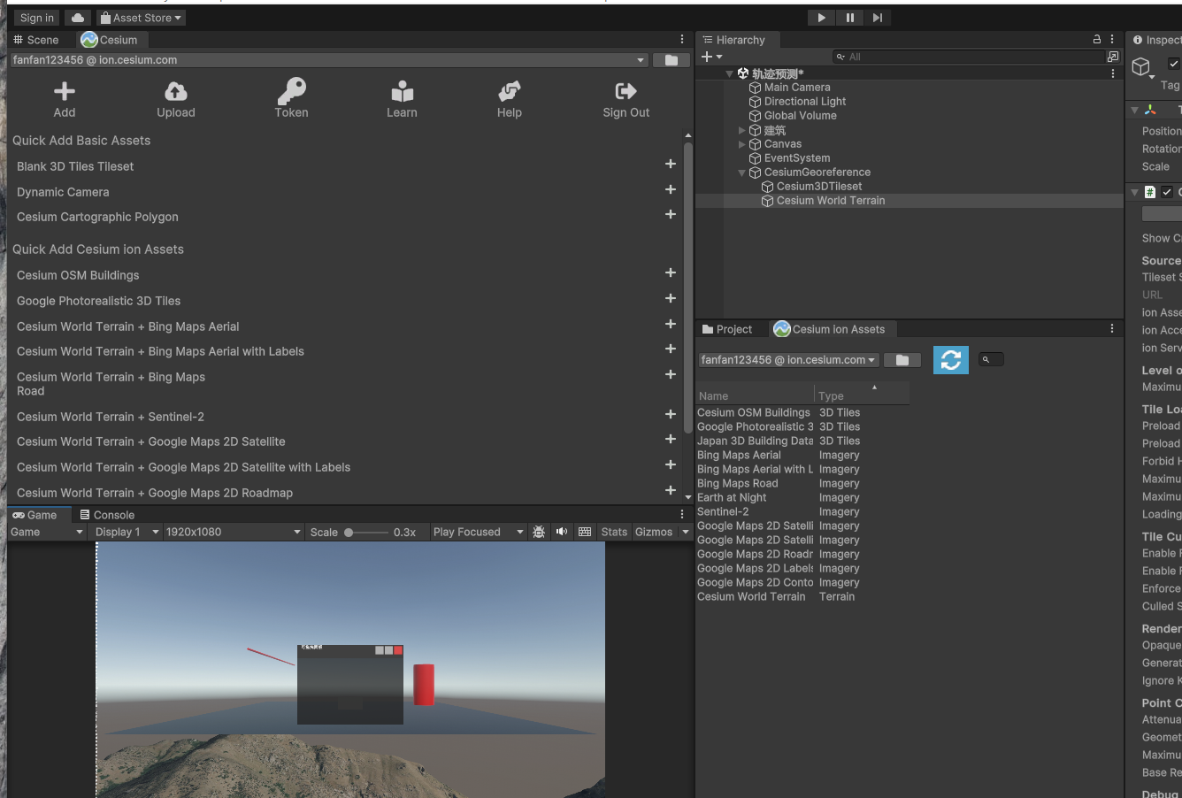
Task: Click the folder icon beside the Cesium panel account field
Action: [x=672, y=60]
